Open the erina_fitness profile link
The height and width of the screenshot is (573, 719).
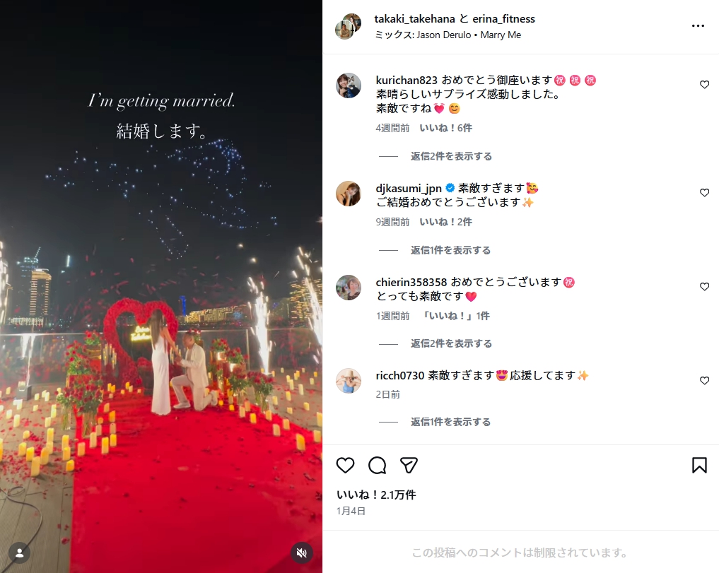503,19
